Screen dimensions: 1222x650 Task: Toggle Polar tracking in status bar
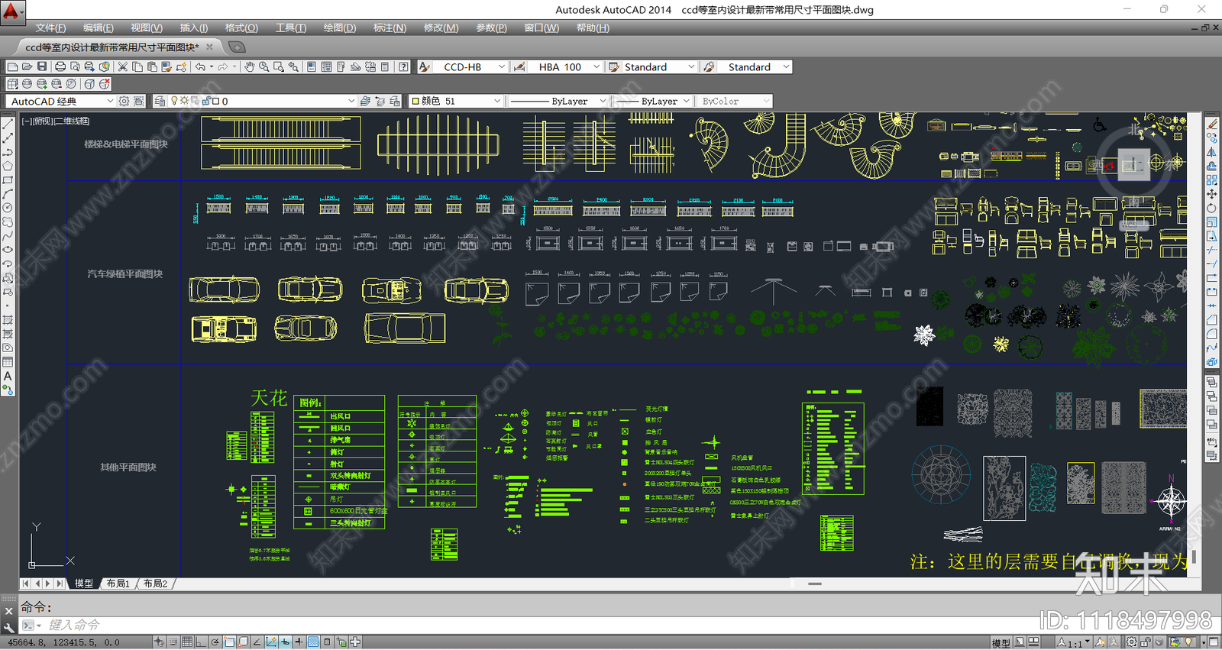point(215,642)
